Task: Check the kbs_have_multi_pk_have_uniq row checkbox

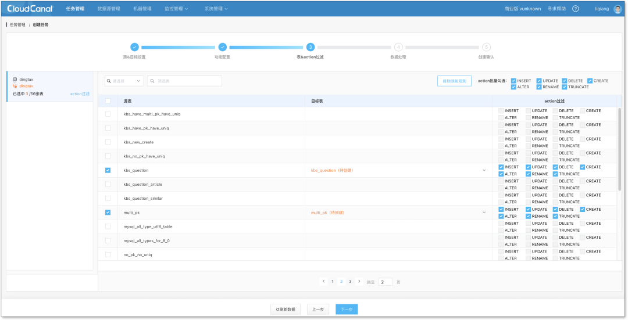Action: click(108, 114)
